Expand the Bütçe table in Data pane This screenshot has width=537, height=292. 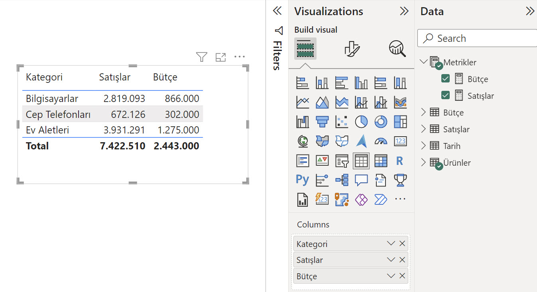pos(424,113)
